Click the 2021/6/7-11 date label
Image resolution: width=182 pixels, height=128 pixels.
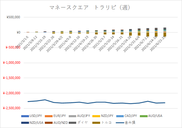141,43
